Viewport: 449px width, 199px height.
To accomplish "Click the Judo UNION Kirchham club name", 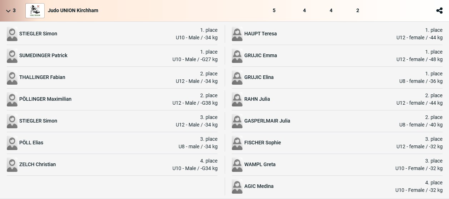I will click(x=73, y=10).
